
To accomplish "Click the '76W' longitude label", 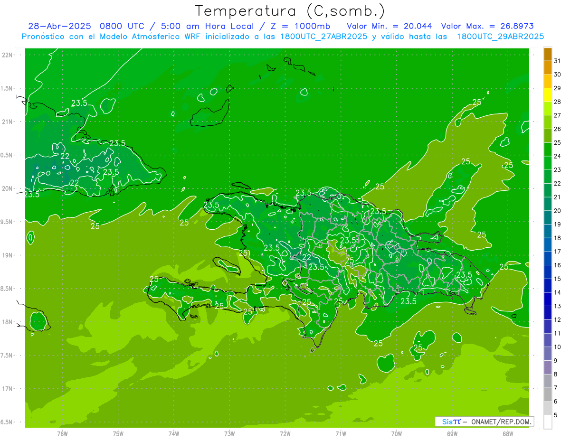I will click(x=62, y=434).
